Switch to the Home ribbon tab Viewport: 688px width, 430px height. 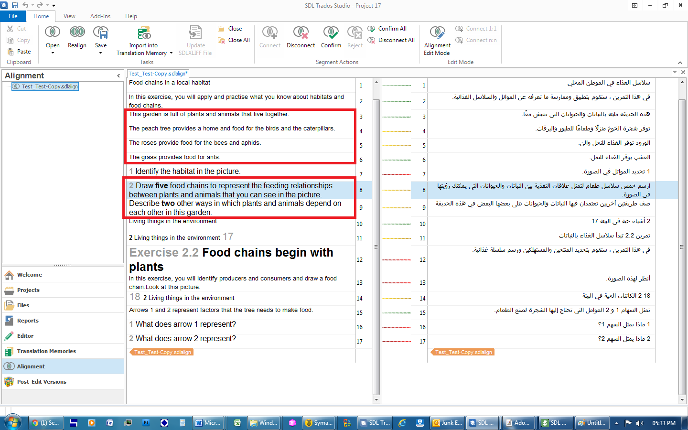click(x=41, y=16)
